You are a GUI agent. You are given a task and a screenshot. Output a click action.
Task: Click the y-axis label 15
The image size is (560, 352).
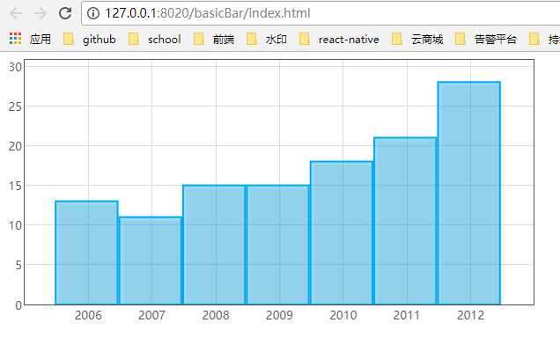[x=15, y=186]
